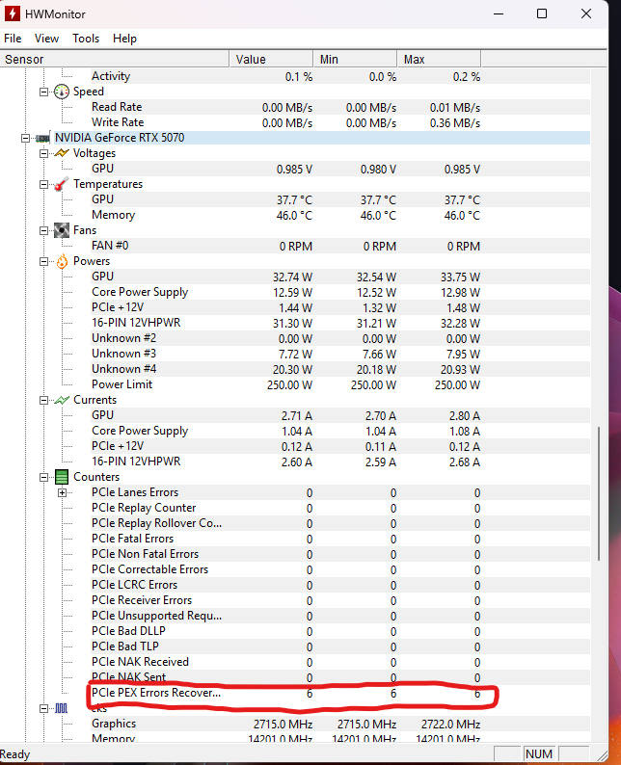The image size is (621, 765).
Task: Click the NVIDIA GeForce RTX 5070 card icon
Action: (x=43, y=138)
